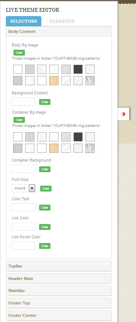Clear the Body Bg Image selection
The width and height of the screenshot is (136, 322).
click(19, 53)
